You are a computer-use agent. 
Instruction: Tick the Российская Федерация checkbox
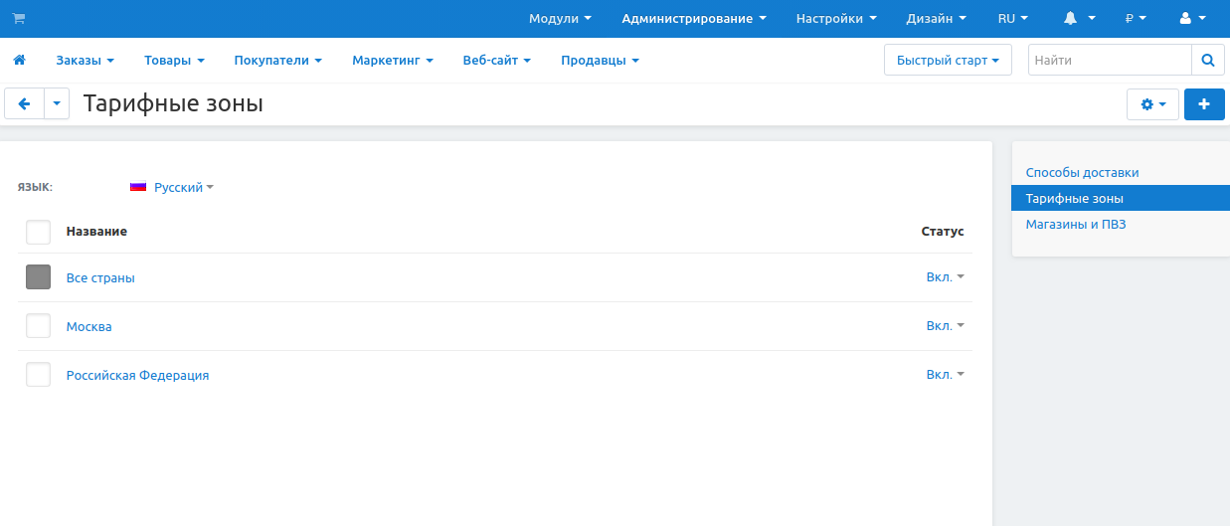tap(38, 375)
